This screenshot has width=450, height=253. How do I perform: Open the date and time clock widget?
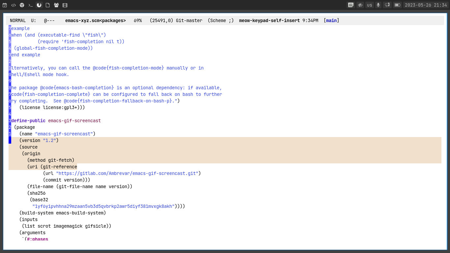pyautogui.click(x=426, y=5)
